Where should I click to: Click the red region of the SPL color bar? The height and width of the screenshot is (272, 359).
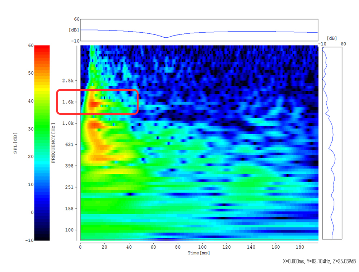[42, 52]
